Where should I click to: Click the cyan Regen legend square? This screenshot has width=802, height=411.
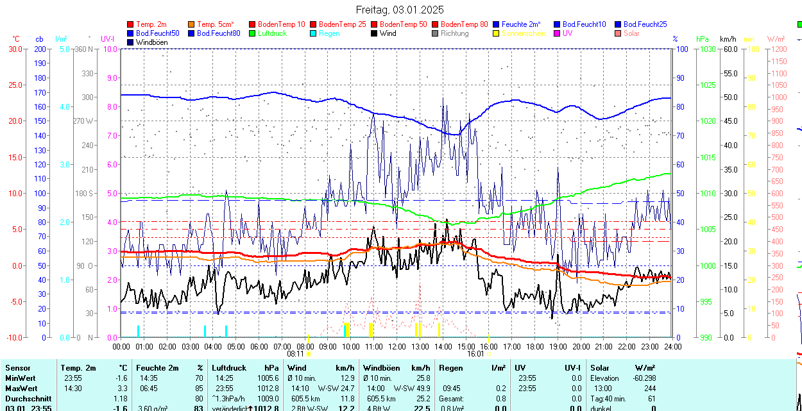coord(314,33)
